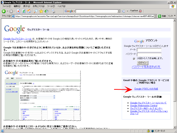Go back with the green Back arrow
177x133 pixels.
point(4,11)
